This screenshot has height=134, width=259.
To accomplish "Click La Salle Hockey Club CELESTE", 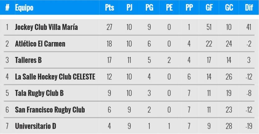I will [x=55, y=77].
